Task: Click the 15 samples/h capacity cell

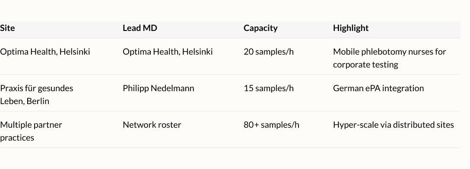Action: tap(269, 89)
